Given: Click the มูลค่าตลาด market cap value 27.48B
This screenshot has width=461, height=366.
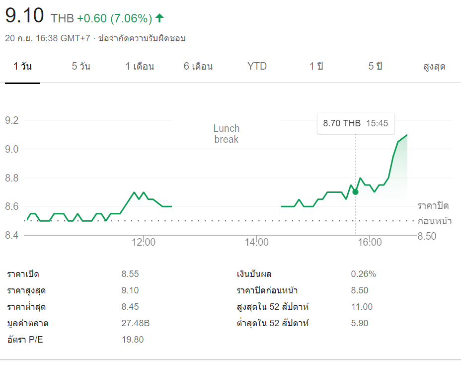Looking at the screenshot, I should 135,323.
